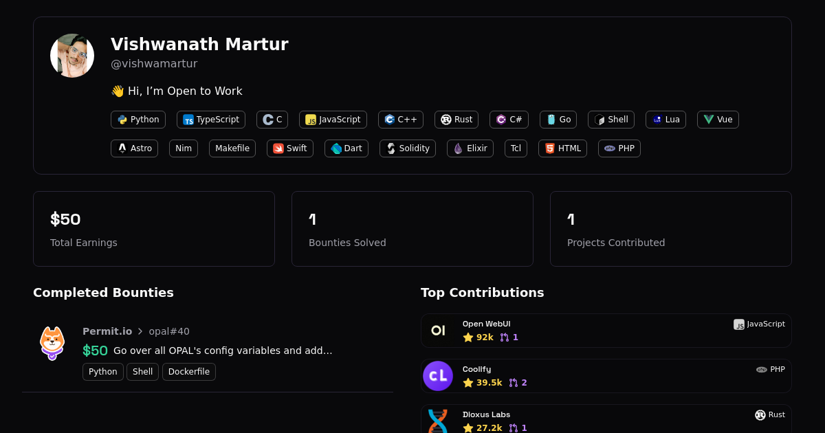Select the Dockerfile tag on the bounty
This screenshot has height=433, width=825.
(x=189, y=372)
